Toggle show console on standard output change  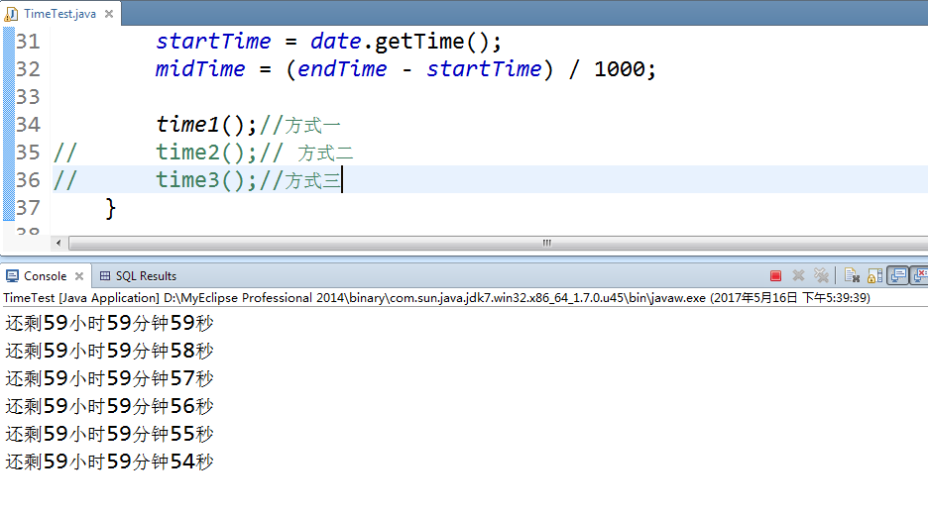point(897,276)
